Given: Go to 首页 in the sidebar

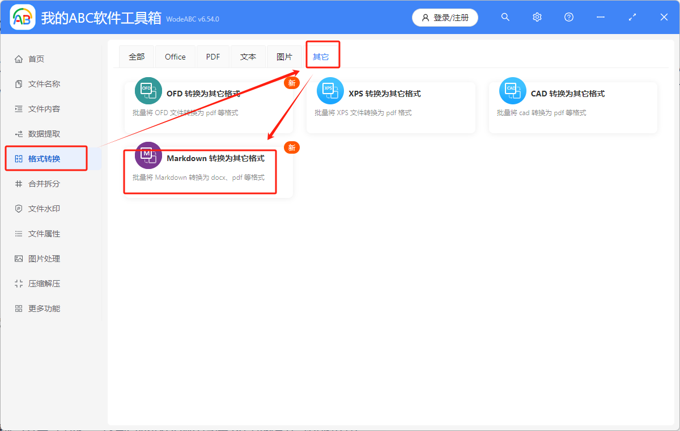Looking at the screenshot, I should pos(36,59).
